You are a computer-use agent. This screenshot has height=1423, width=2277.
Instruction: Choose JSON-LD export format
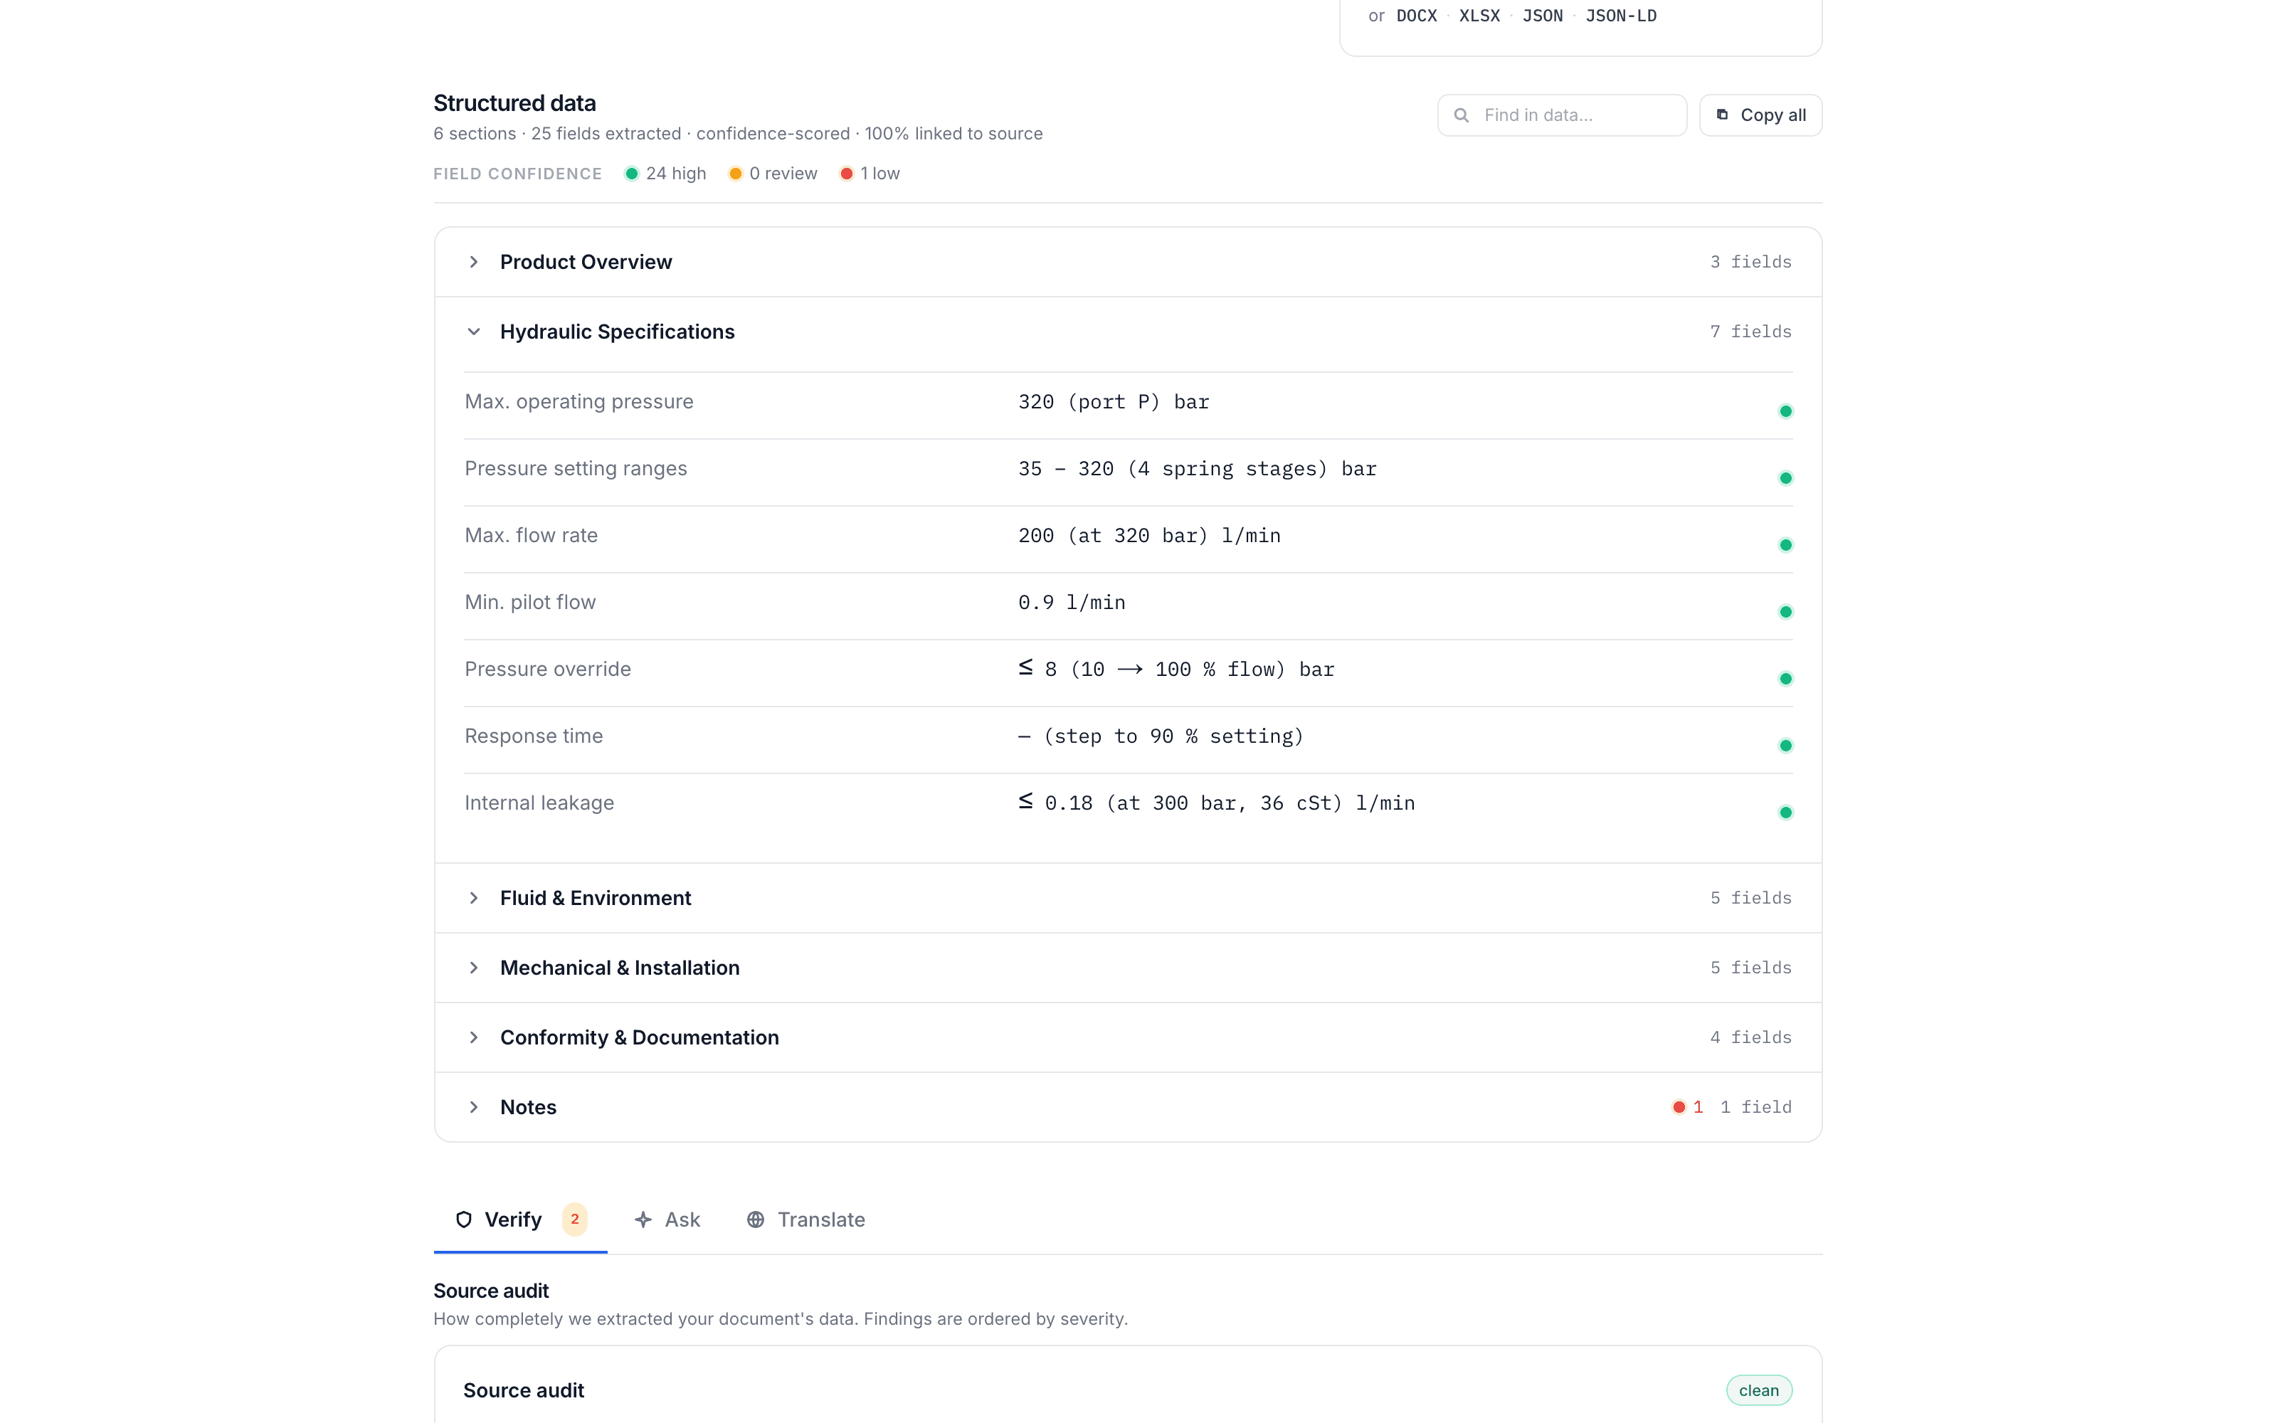(1620, 16)
